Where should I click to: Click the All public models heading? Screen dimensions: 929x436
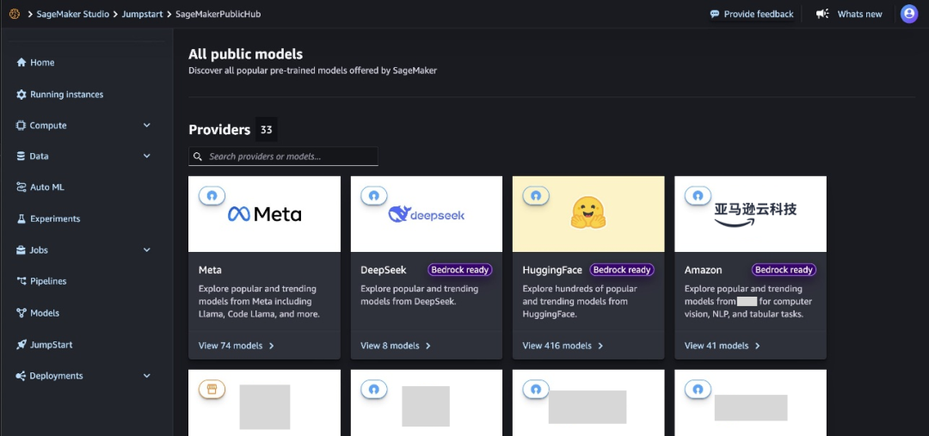pyautogui.click(x=245, y=54)
